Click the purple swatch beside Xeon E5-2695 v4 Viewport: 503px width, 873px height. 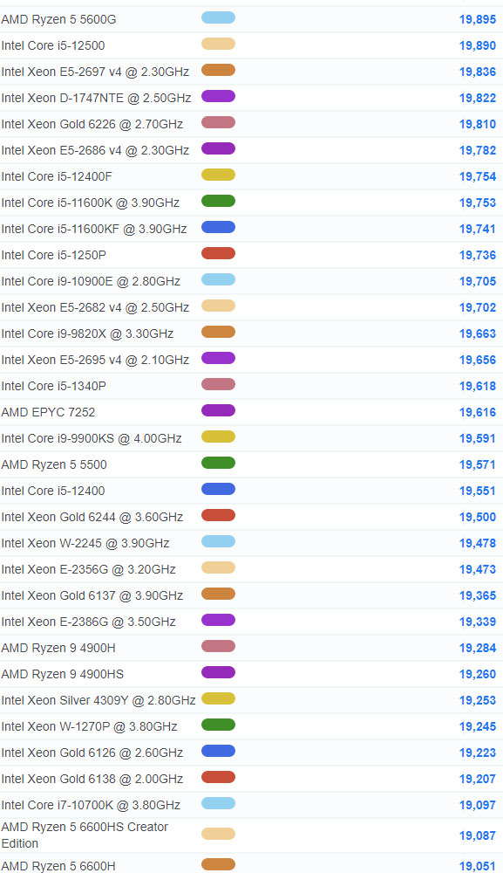click(218, 358)
